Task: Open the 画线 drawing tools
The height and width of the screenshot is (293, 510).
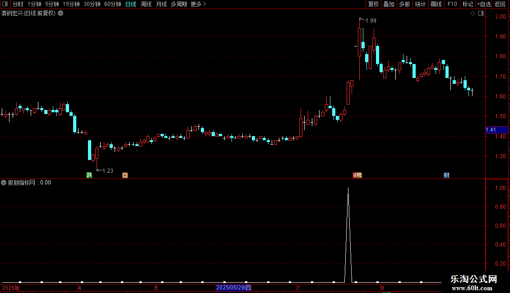Action: click(x=436, y=4)
